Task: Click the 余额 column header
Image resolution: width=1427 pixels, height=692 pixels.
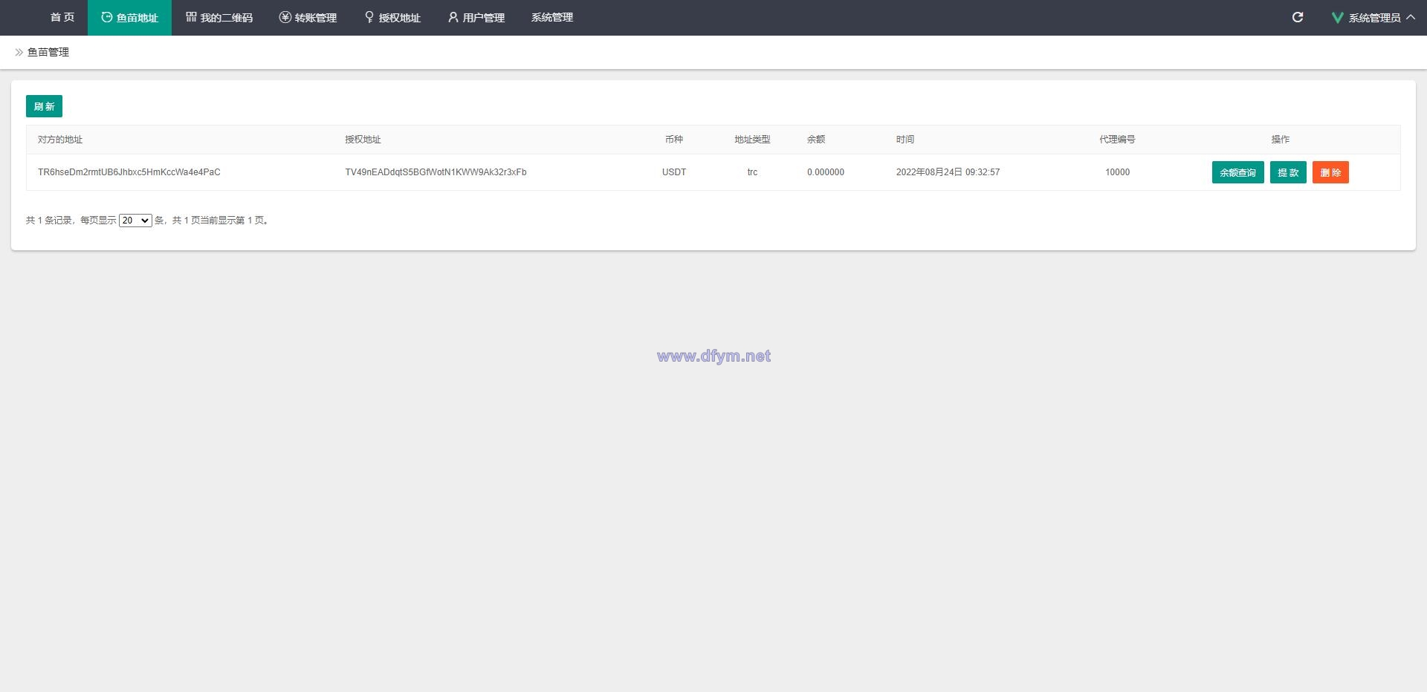Action: tap(816, 140)
